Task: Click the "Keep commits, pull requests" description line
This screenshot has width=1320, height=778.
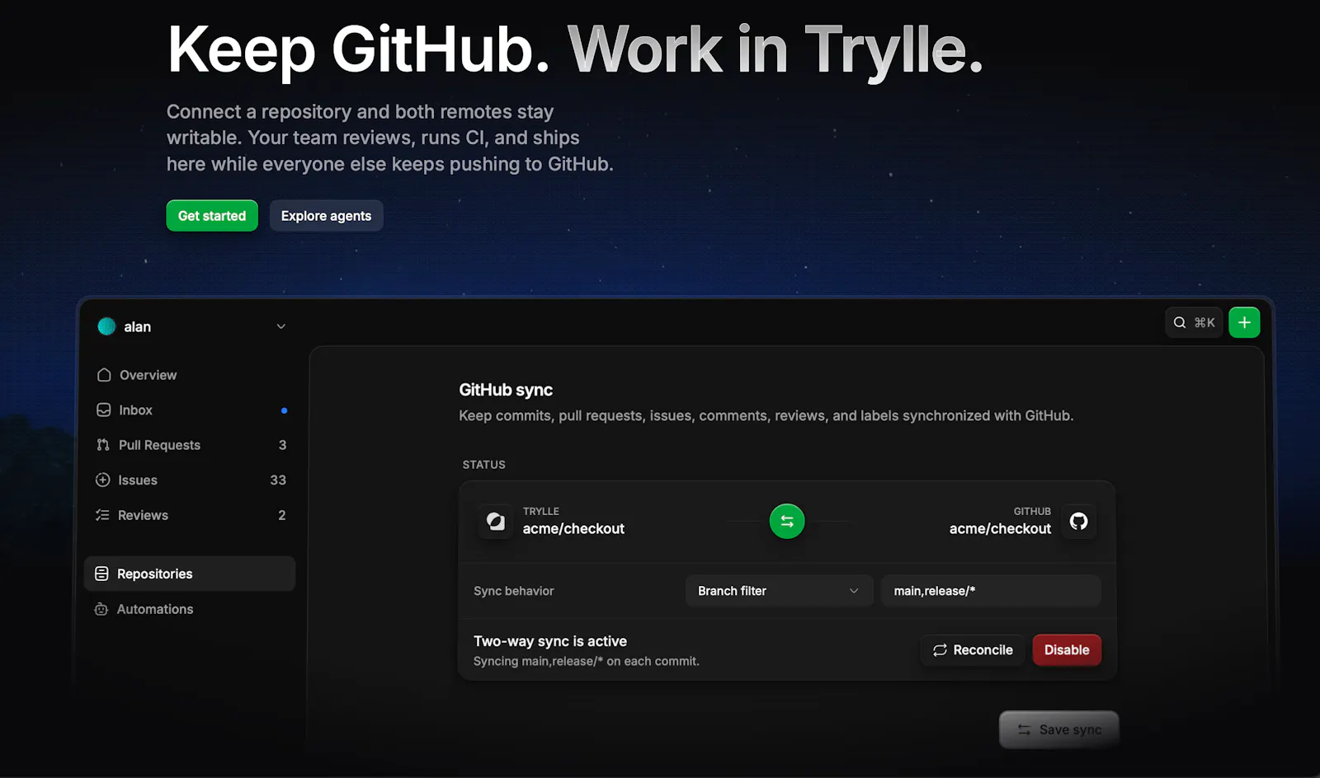Action: point(766,415)
